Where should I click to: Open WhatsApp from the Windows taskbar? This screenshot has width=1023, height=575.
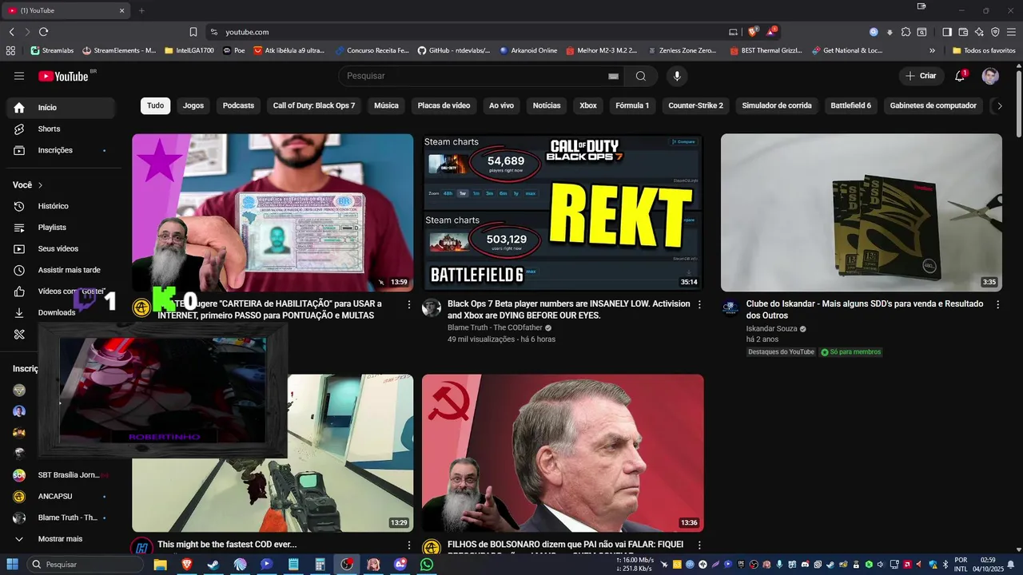tap(427, 565)
